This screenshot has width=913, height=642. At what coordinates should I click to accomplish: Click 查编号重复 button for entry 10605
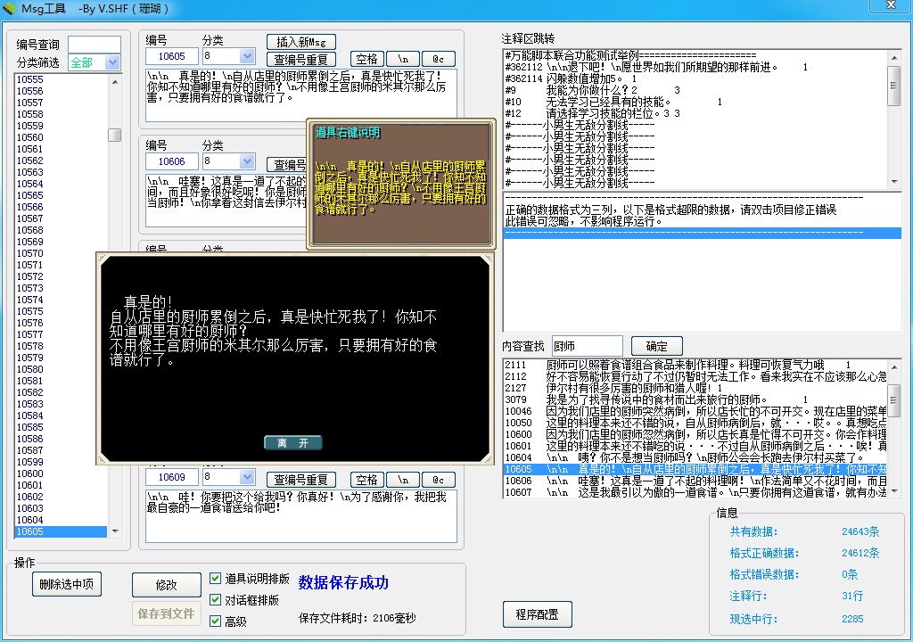301,59
